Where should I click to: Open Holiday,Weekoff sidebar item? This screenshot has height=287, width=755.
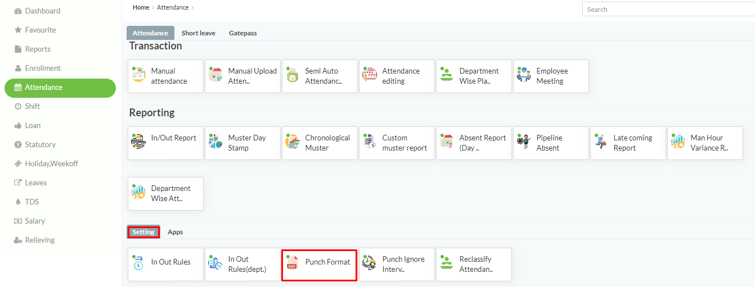[x=60, y=163]
